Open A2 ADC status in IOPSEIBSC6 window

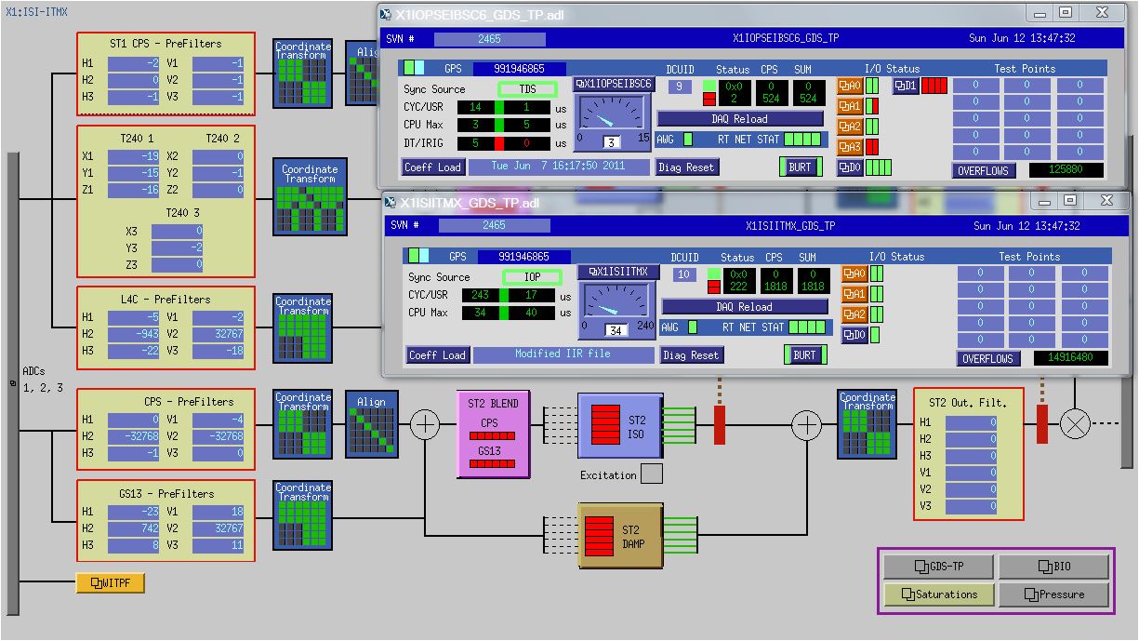click(850, 127)
